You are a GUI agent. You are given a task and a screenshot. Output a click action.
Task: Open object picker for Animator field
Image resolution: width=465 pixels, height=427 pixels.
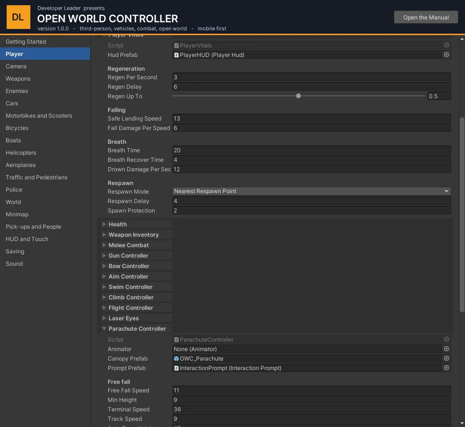[x=446, y=349]
